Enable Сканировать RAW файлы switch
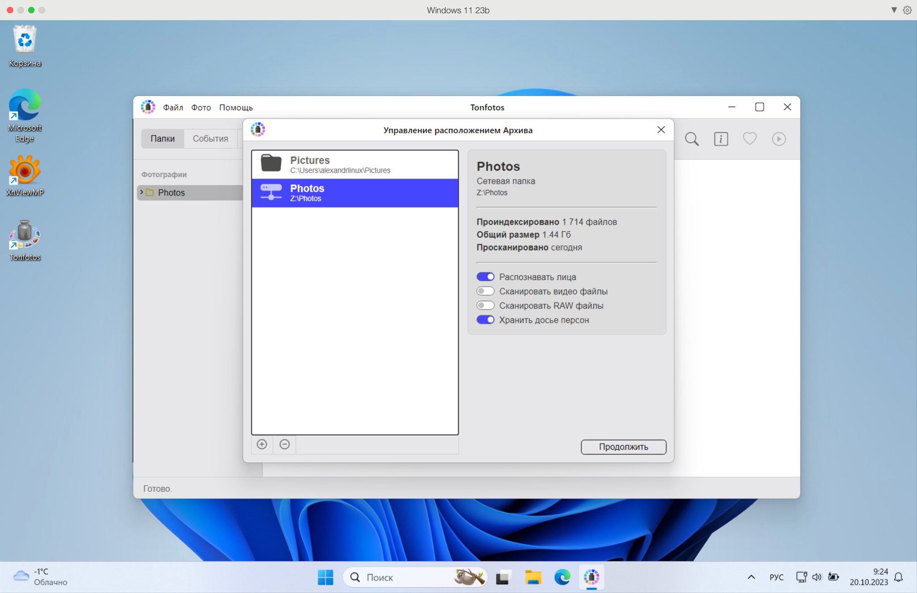 click(485, 305)
